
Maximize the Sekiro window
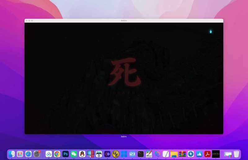point(32,21)
